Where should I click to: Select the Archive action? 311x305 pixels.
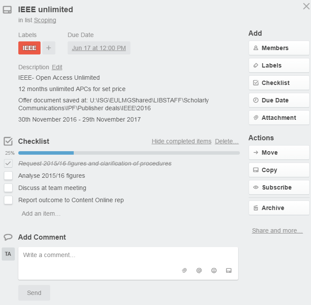pyautogui.click(x=279, y=208)
